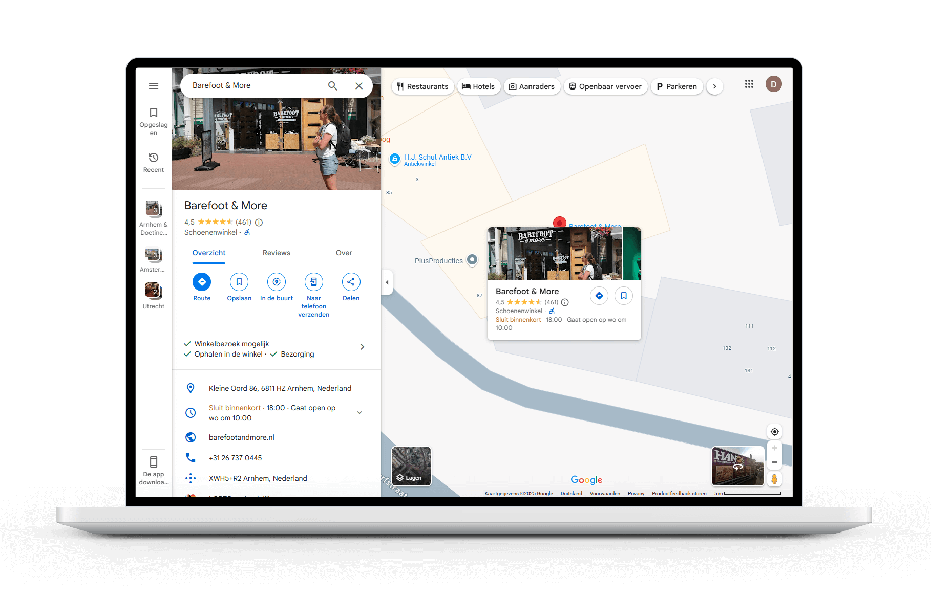Toggle the Lagen map layers view

click(411, 466)
